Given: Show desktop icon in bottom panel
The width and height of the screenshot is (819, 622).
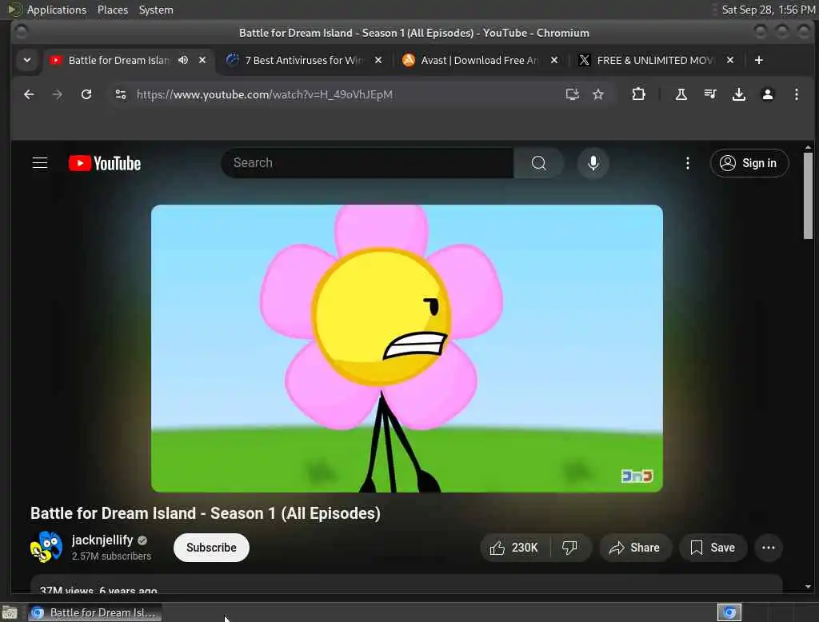Looking at the screenshot, I should (x=10, y=612).
